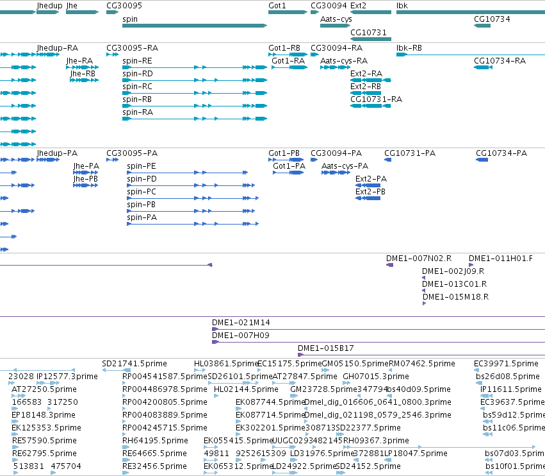Select the spin-PE protein label
The image size is (545, 476).
coord(142,166)
